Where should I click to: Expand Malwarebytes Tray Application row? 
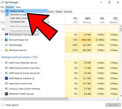(2, 35)
